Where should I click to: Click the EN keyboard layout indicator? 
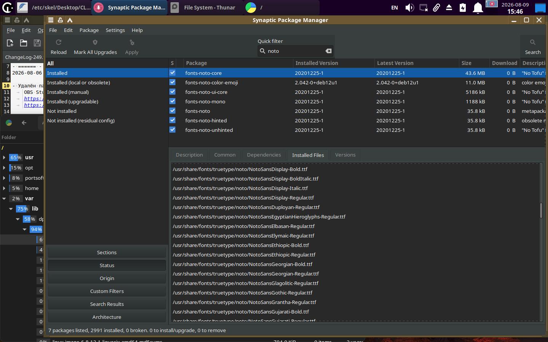point(395,8)
